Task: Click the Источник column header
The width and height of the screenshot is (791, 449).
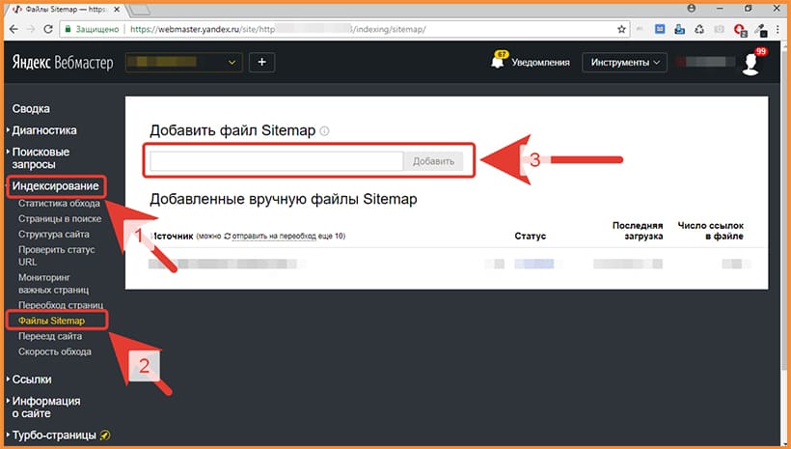Action: coord(172,236)
